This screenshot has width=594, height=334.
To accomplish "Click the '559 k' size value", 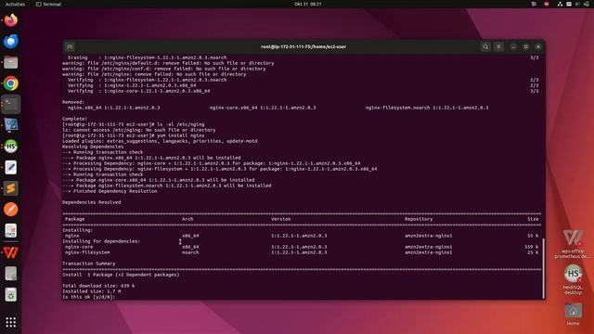I will (532, 247).
